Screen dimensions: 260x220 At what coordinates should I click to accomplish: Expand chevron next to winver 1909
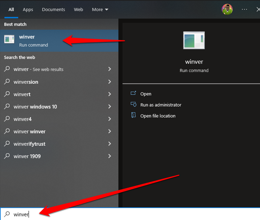point(109,156)
